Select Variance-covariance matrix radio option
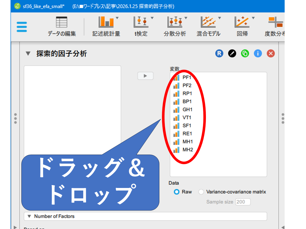Viewport: 306px width, 229px height. point(201,192)
